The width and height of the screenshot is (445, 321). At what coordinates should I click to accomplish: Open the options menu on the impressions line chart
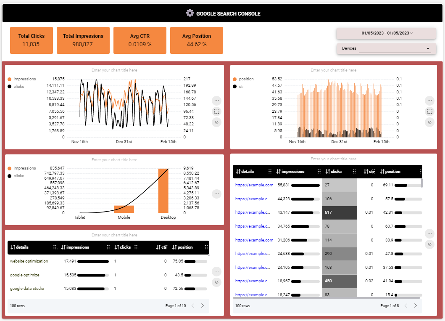point(216,101)
